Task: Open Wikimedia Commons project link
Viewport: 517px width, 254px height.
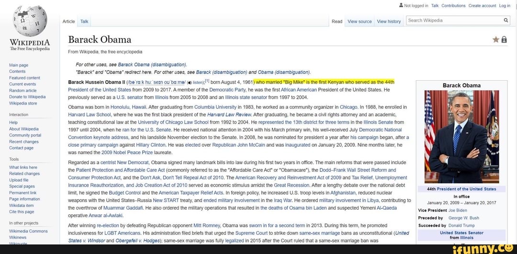Action: (28, 231)
